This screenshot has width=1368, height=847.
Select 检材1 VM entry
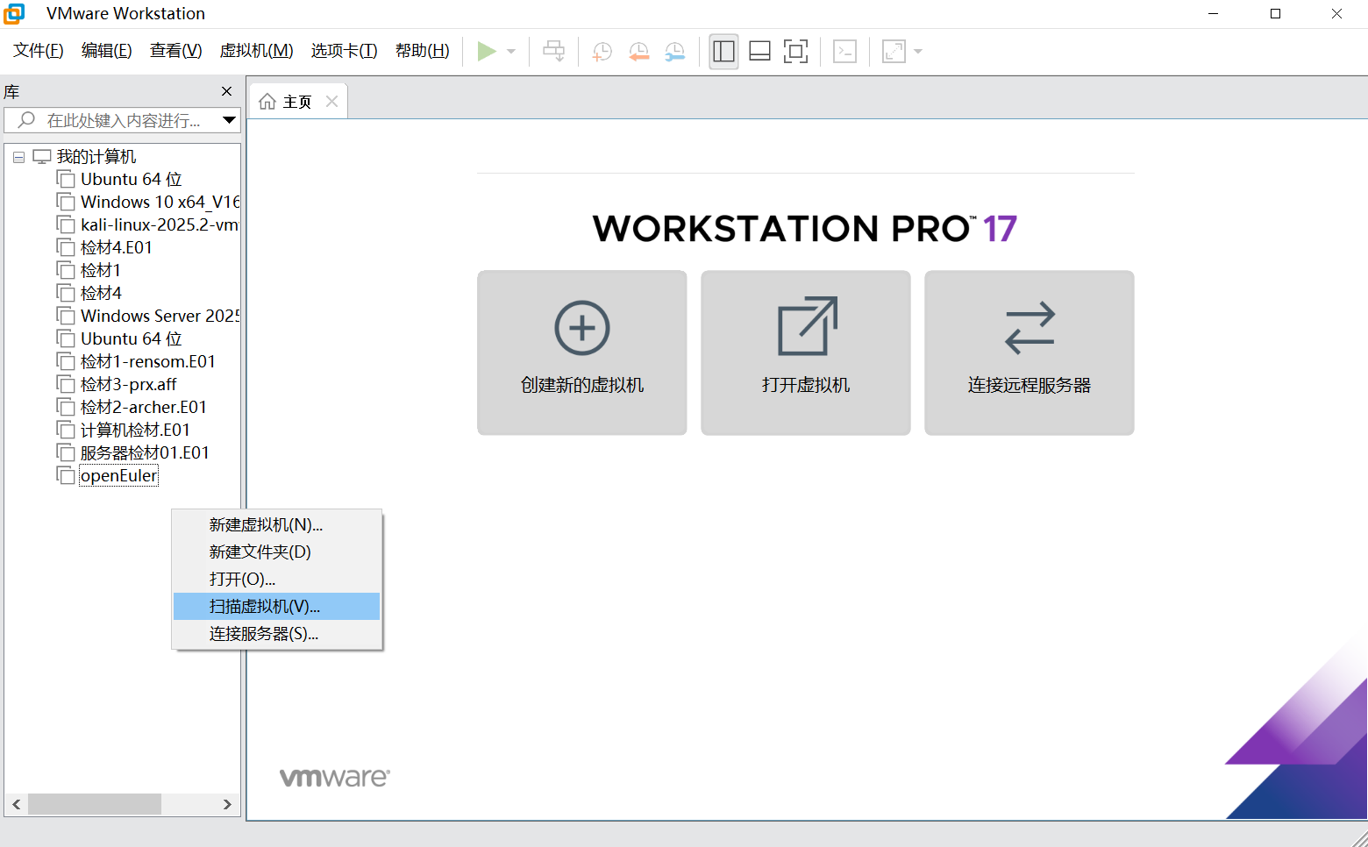click(101, 270)
